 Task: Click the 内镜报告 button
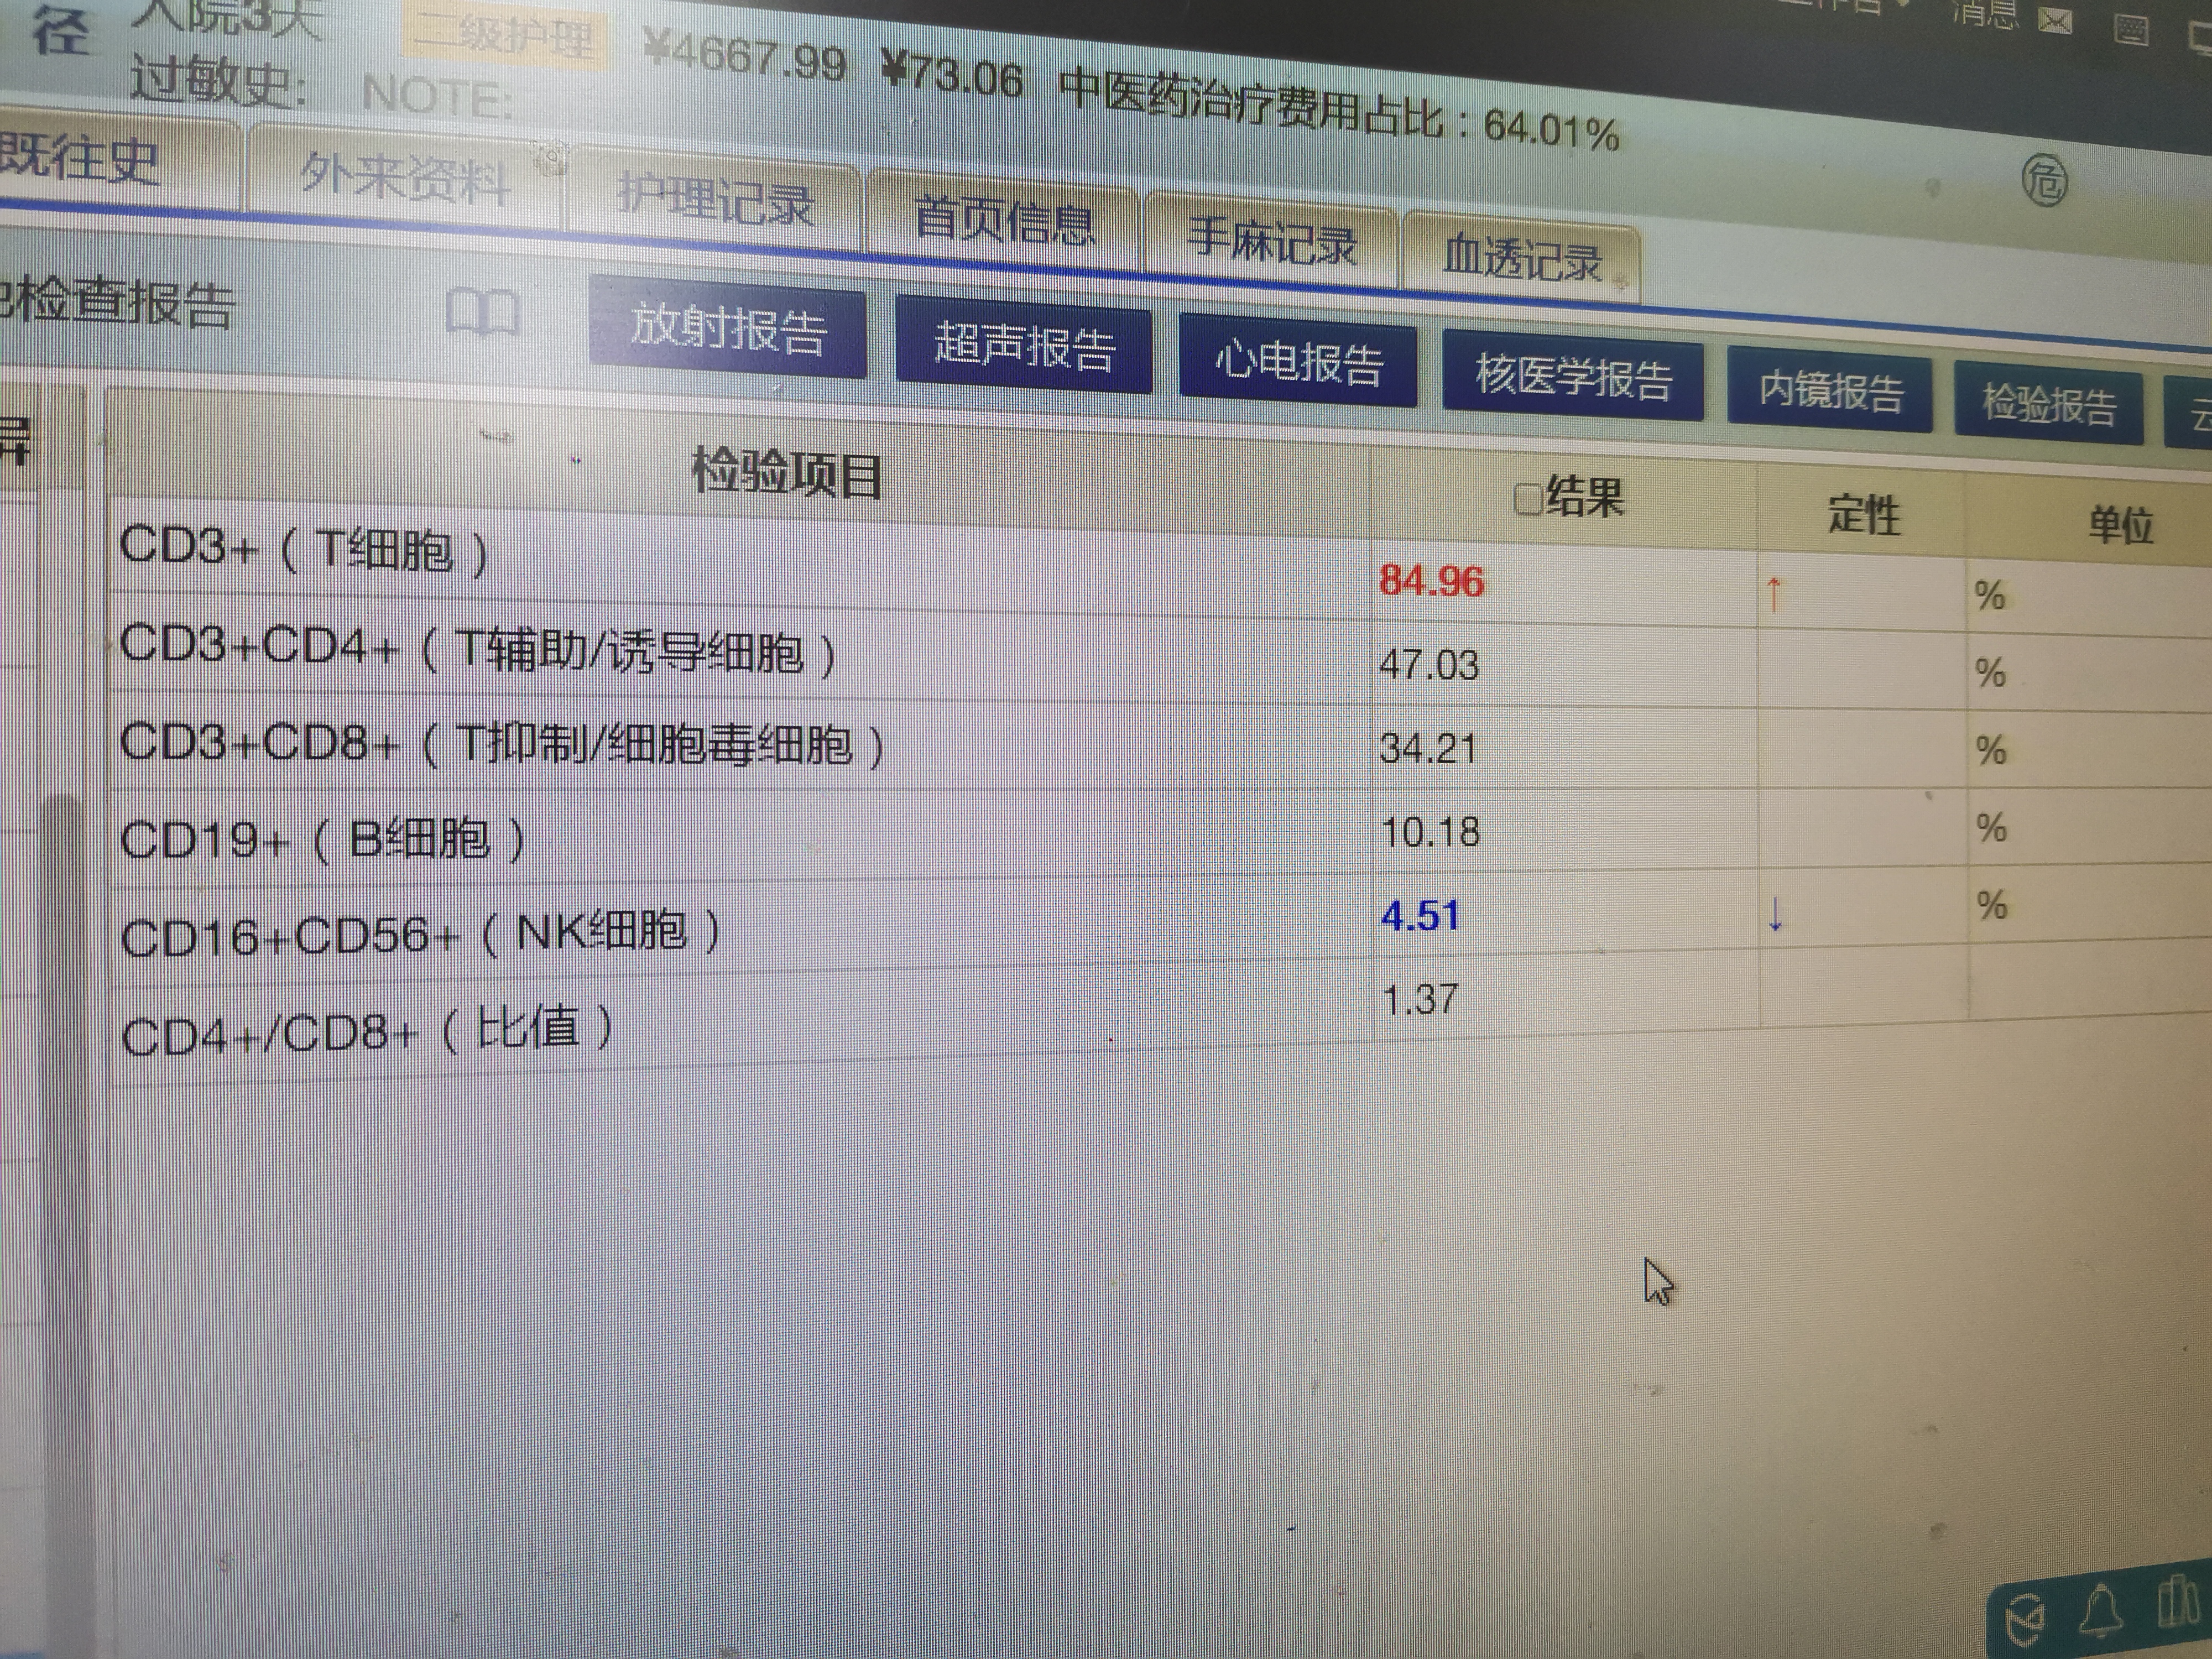coord(1830,391)
